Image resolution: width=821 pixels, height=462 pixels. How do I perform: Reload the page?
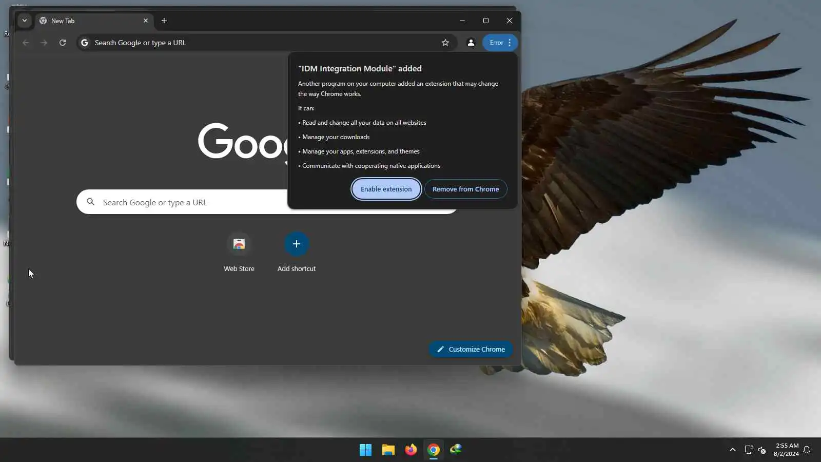pos(63,43)
